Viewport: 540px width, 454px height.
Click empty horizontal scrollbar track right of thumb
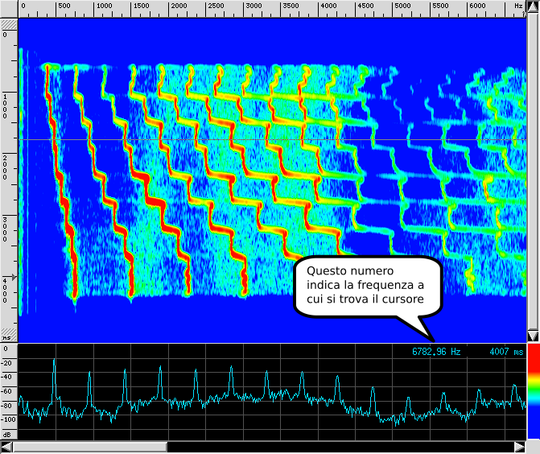coord(338,447)
